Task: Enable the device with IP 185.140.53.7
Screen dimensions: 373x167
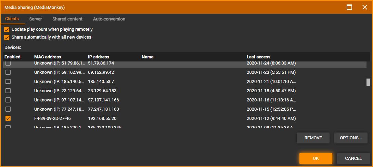Action: click(x=8, y=82)
